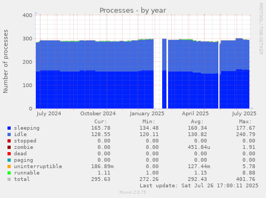Click the 'January 2025' axis label
Image resolution: width=266 pixels, height=198 pixels.
147,114
